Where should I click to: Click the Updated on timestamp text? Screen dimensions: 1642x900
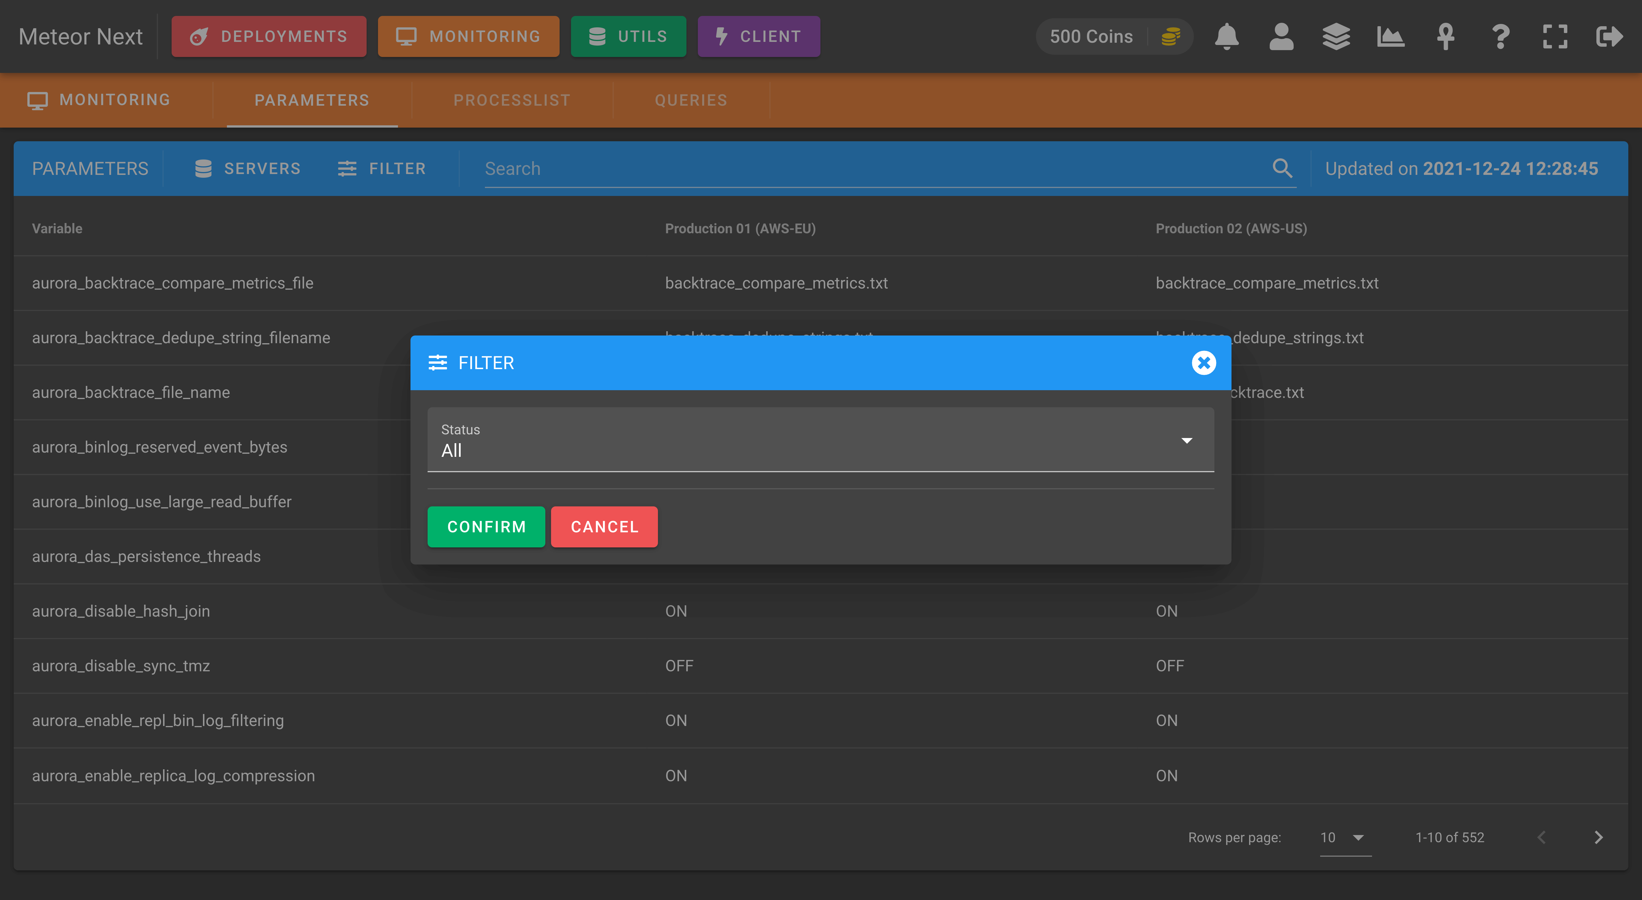click(1462, 169)
